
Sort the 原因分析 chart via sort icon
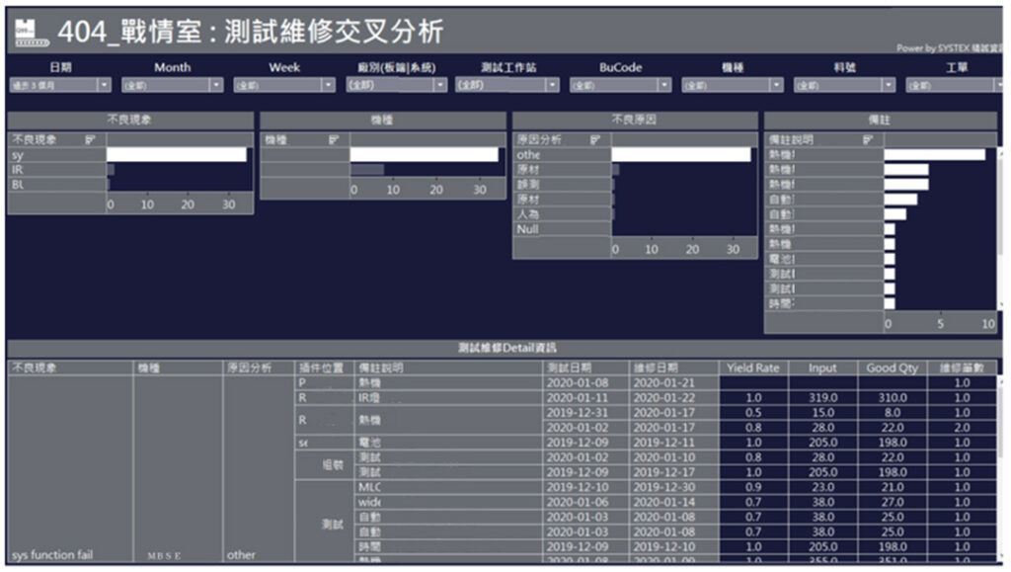click(595, 140)
